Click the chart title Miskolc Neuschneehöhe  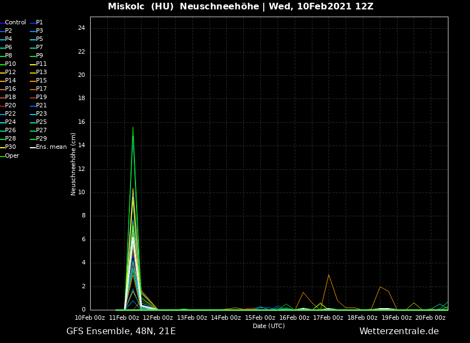point(241,7)
